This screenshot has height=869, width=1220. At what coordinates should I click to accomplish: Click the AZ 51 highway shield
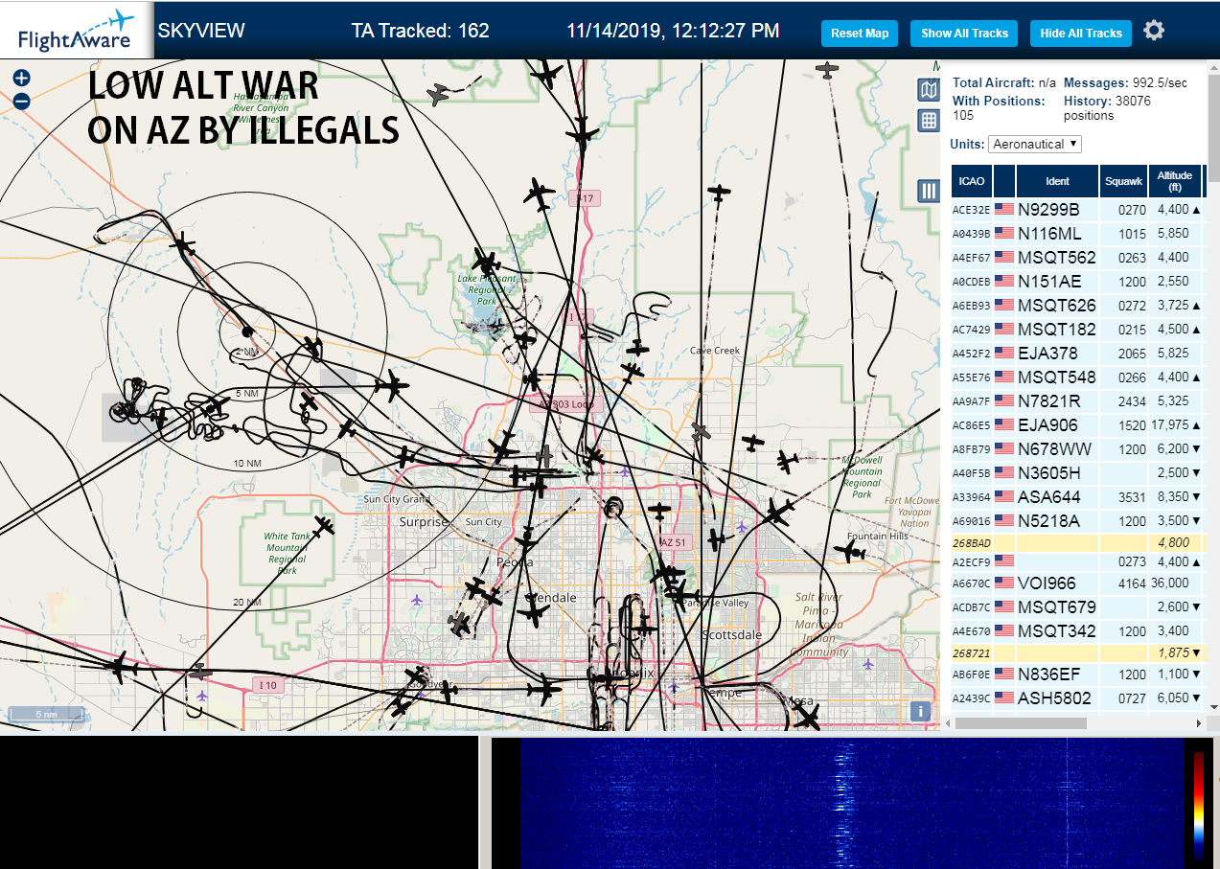[x=674, y=542]
